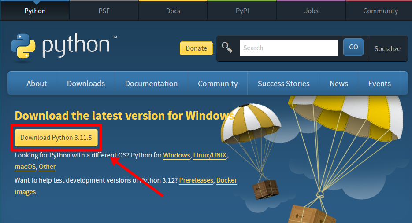Focus the Search input field

(x=289, y=48)
